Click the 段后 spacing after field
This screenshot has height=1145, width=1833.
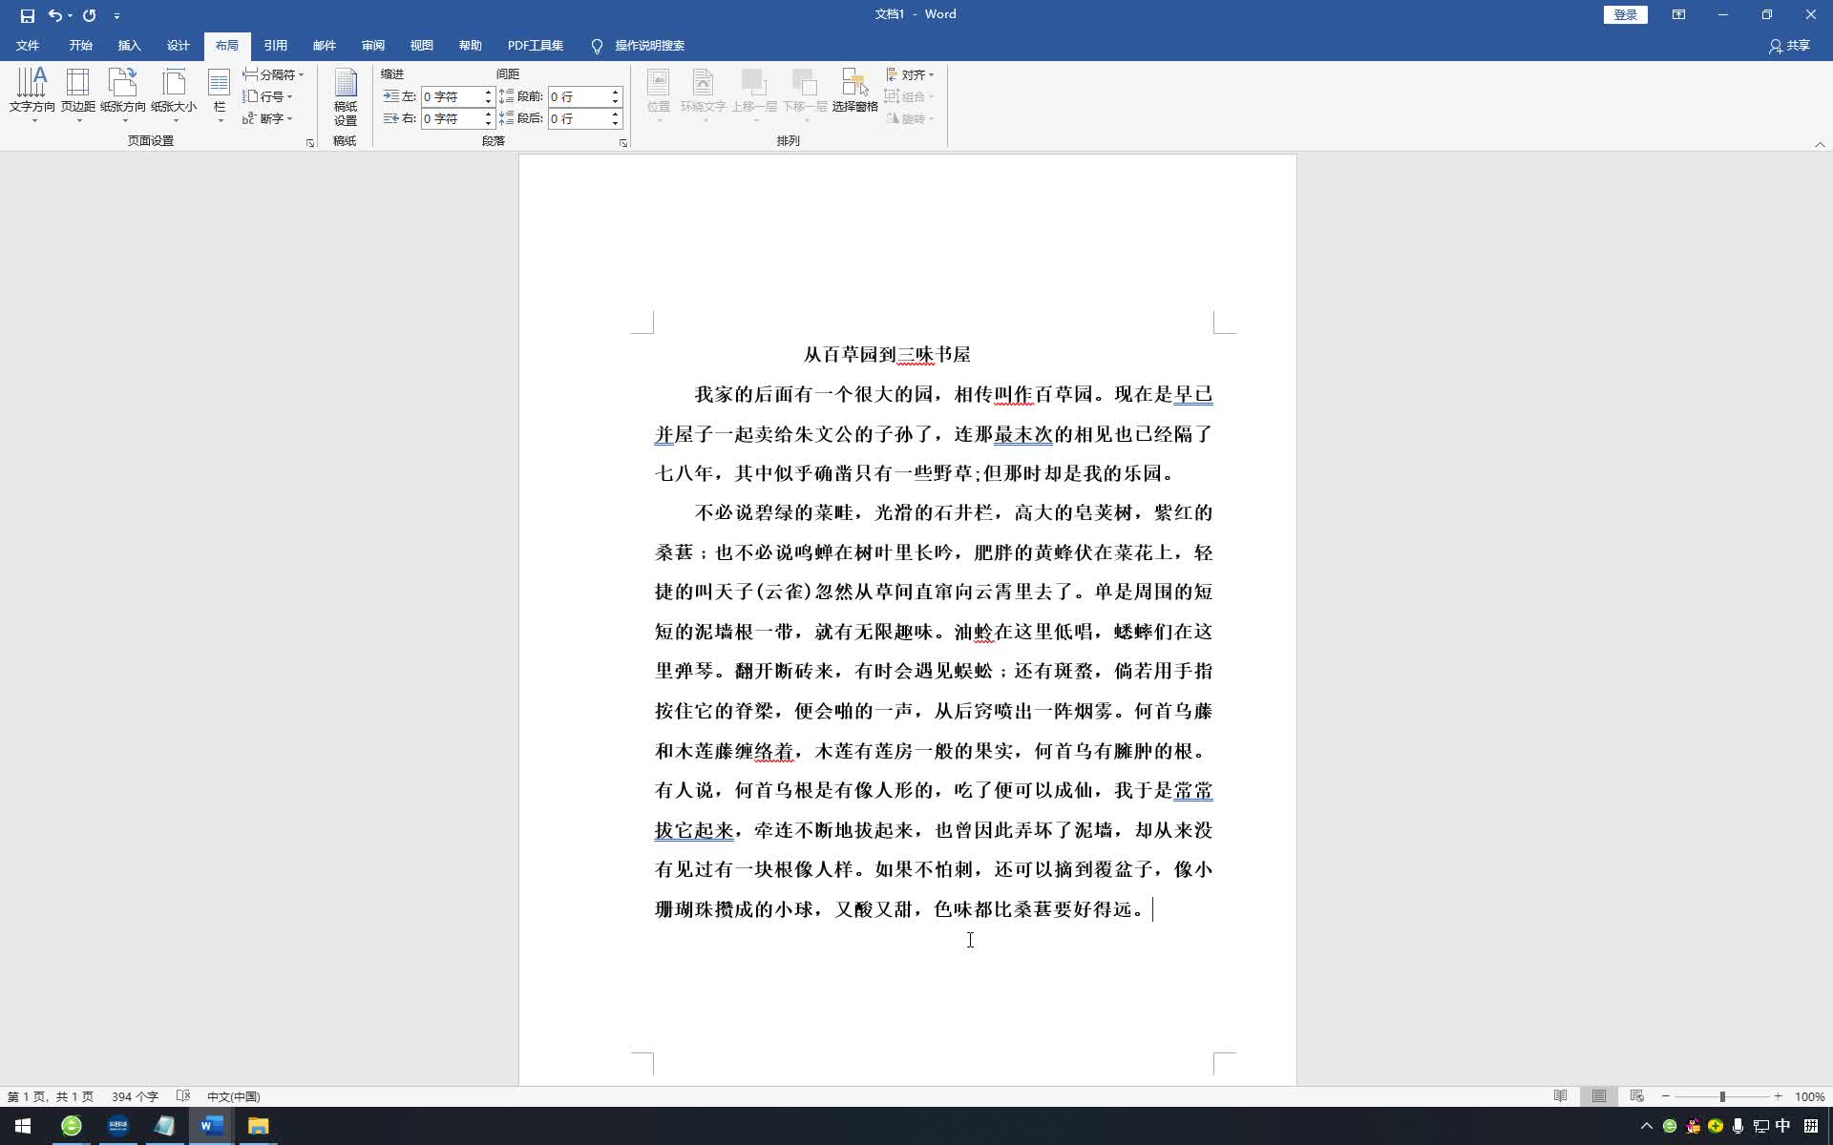[x=579, y=118]
